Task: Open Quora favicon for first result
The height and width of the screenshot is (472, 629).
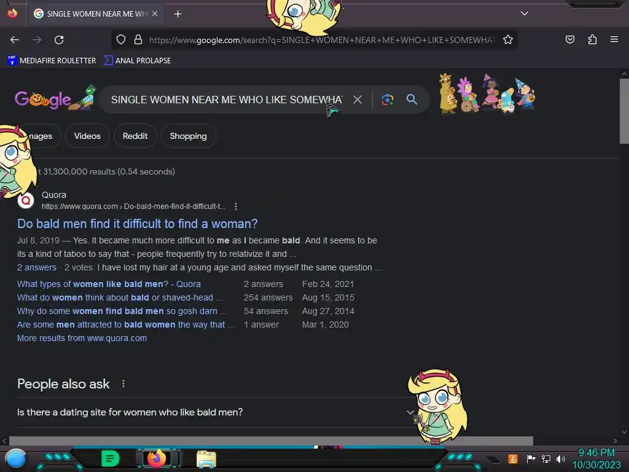Action: coord(26,200)
